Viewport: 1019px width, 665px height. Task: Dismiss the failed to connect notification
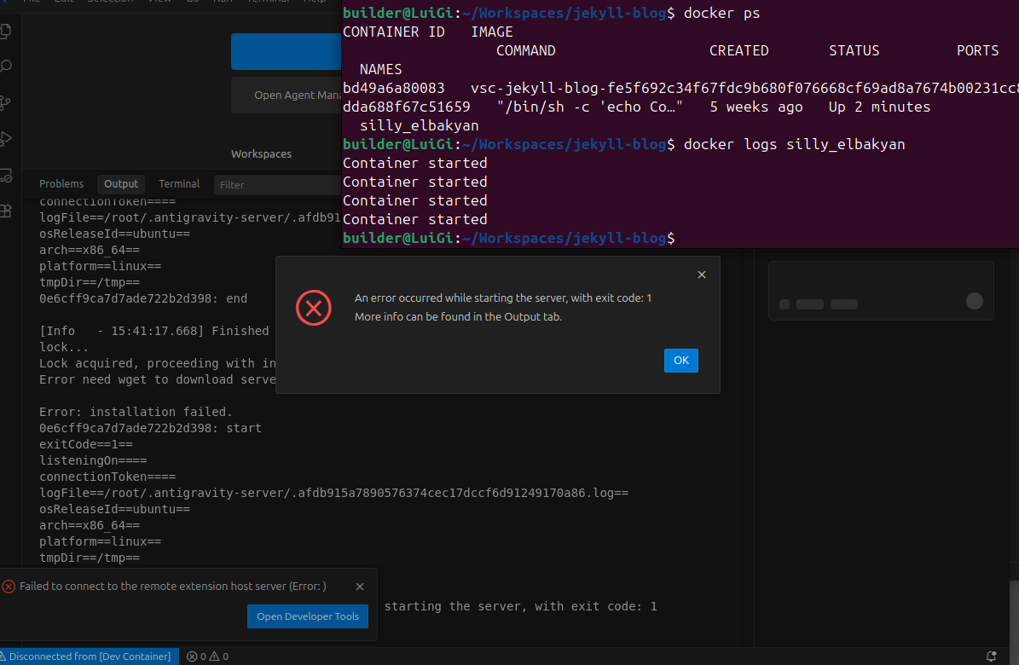pos(360,587)
